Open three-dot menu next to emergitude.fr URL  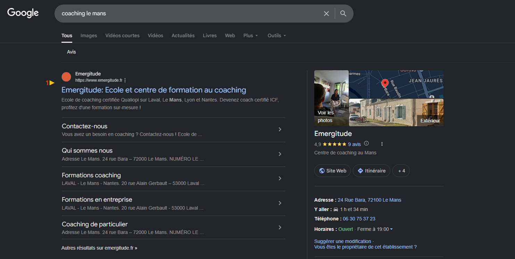[x=125, y=80]
